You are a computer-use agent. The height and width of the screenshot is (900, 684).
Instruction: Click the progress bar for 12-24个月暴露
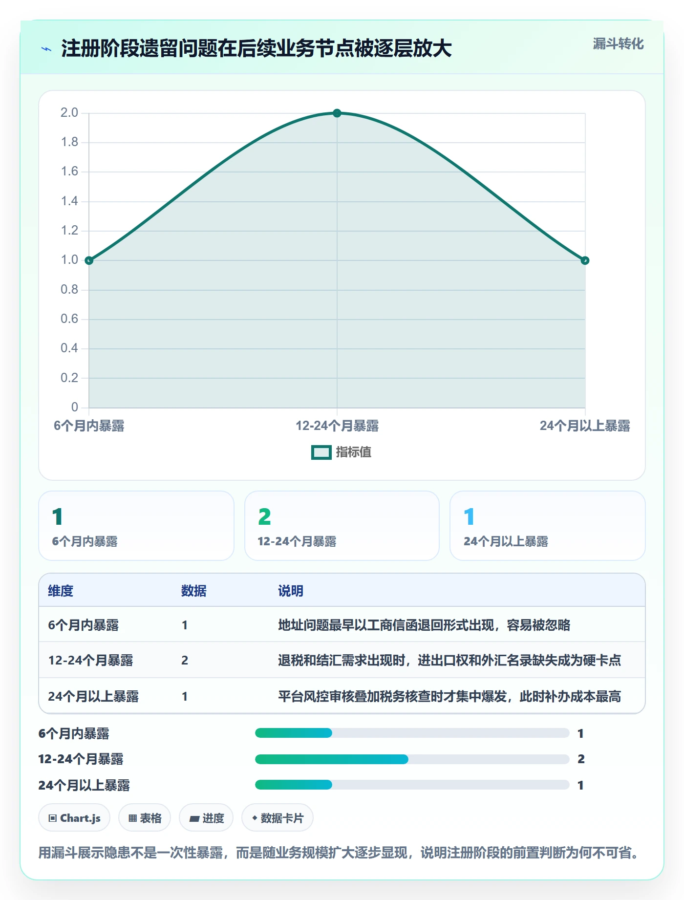coord(412,759)
